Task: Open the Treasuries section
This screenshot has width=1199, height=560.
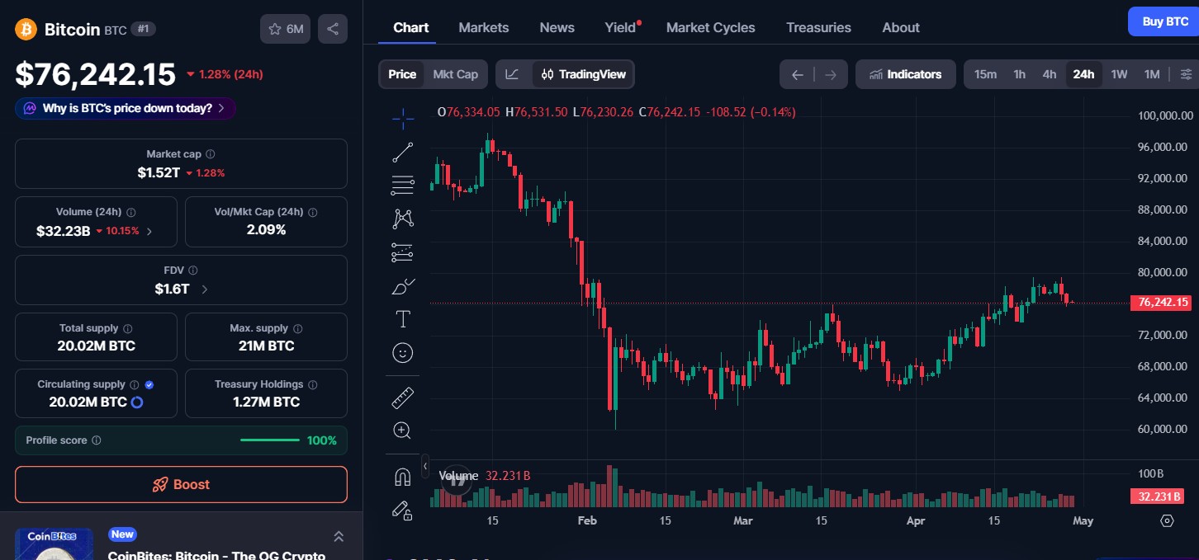Action: pyautogui.click(x=818, y=27)
